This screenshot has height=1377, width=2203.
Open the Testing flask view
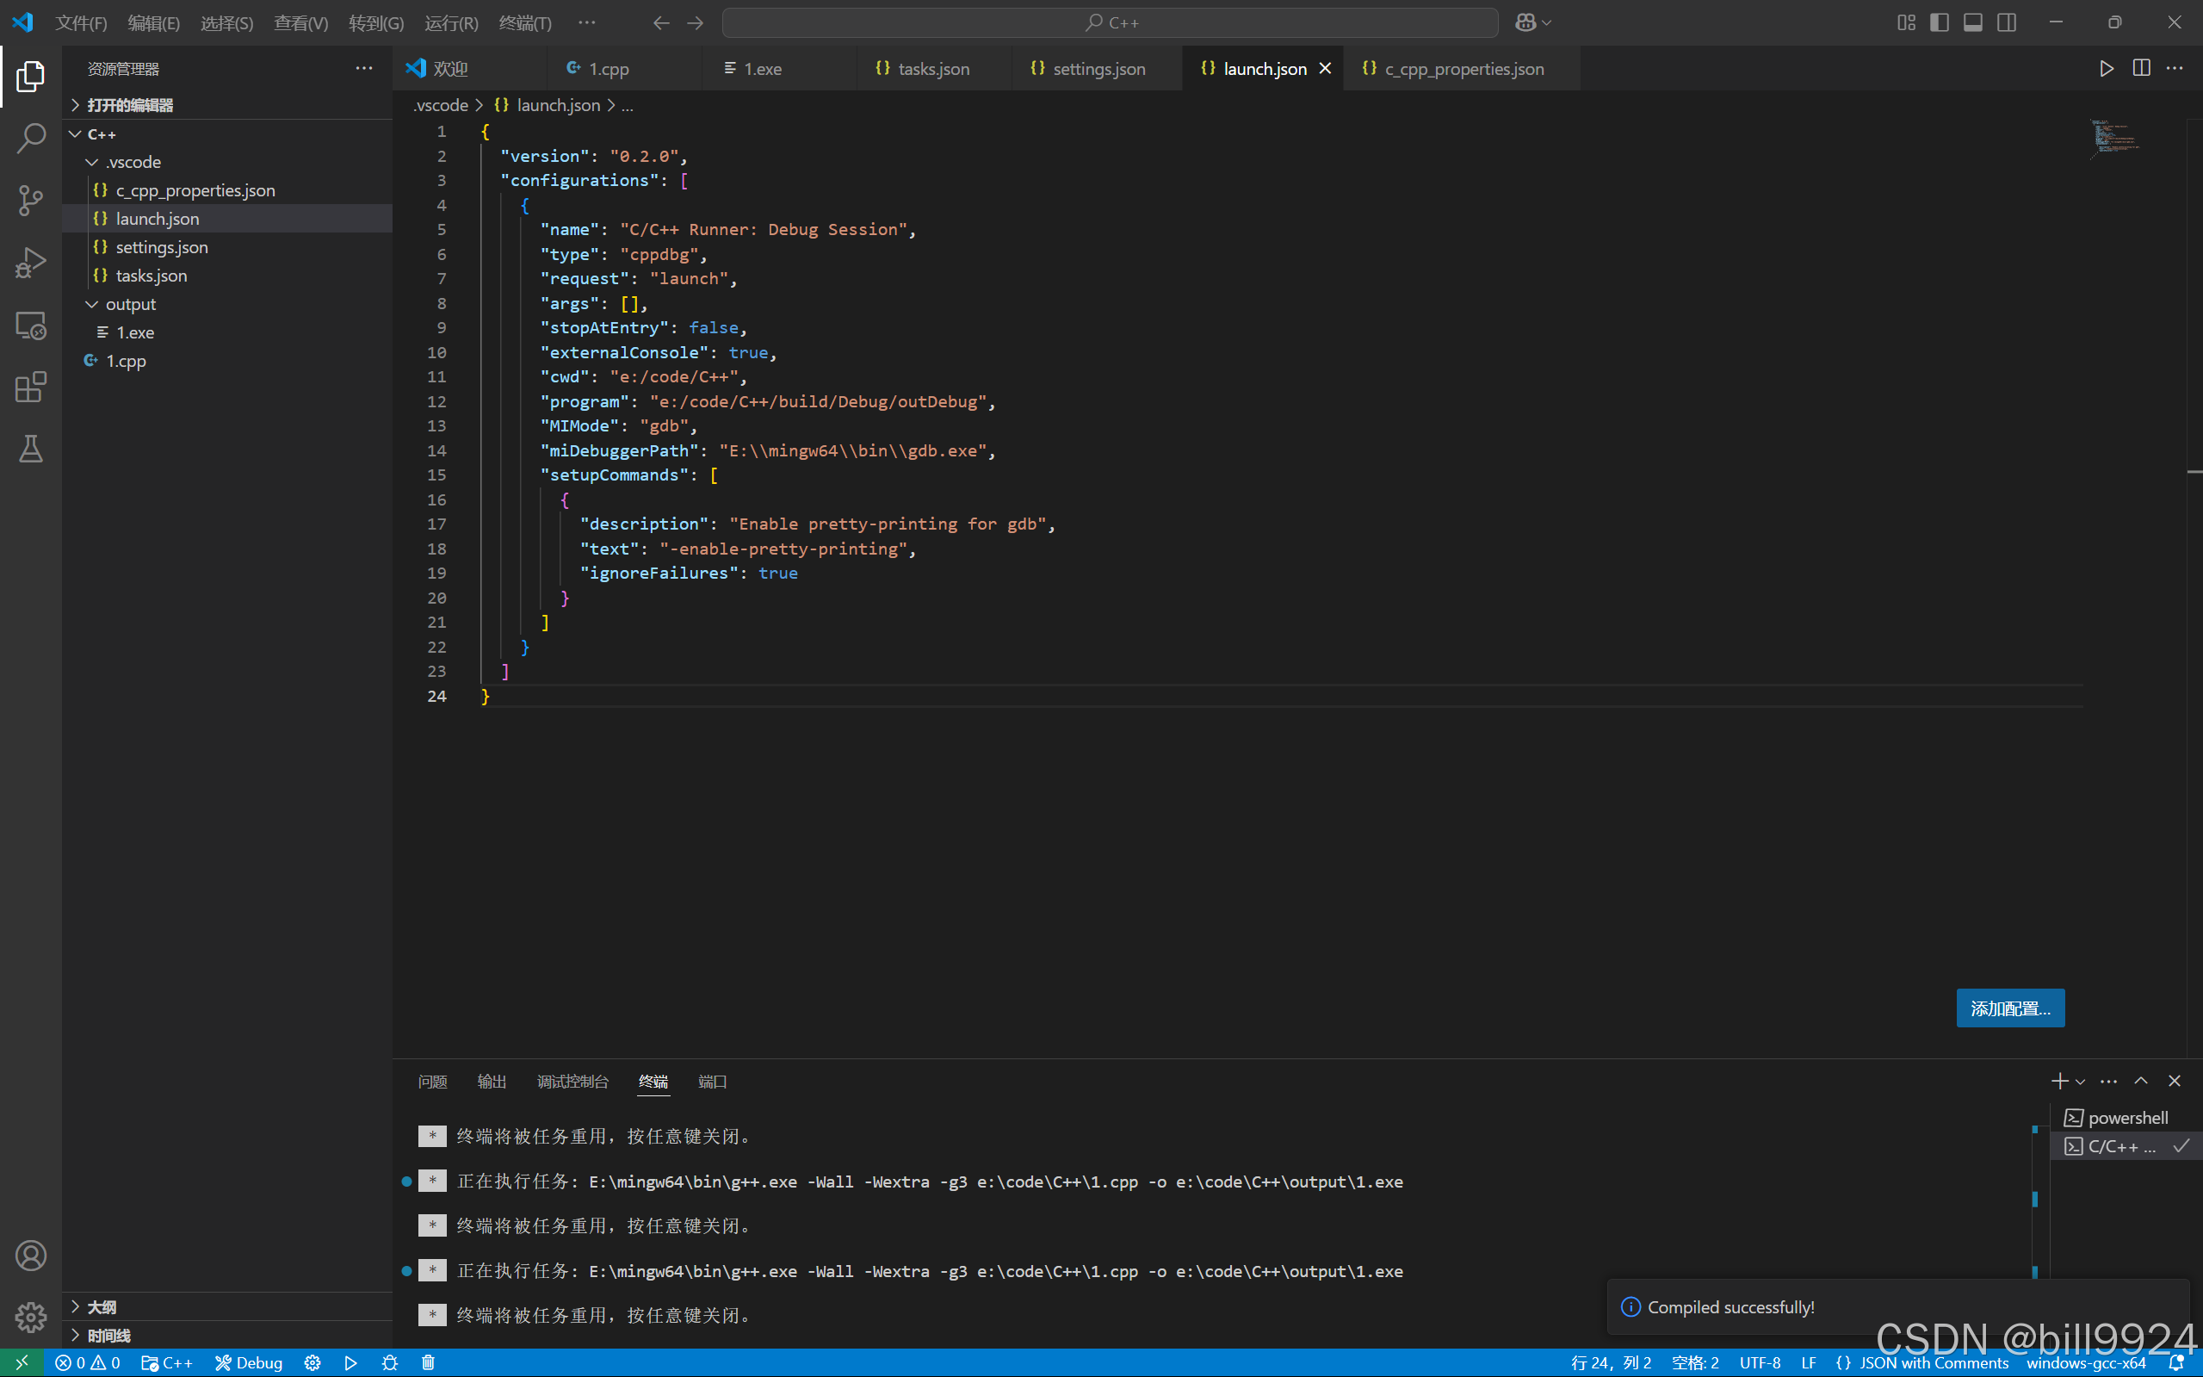pos(31,449)
